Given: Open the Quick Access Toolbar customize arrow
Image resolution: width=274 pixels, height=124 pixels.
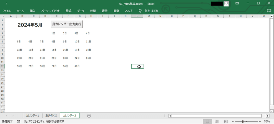Looking at the screenshot, I should point(7,3).
